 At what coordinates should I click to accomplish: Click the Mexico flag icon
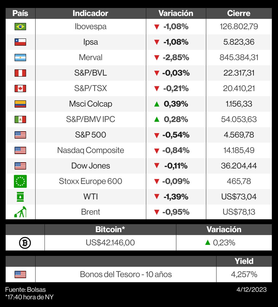20,119
